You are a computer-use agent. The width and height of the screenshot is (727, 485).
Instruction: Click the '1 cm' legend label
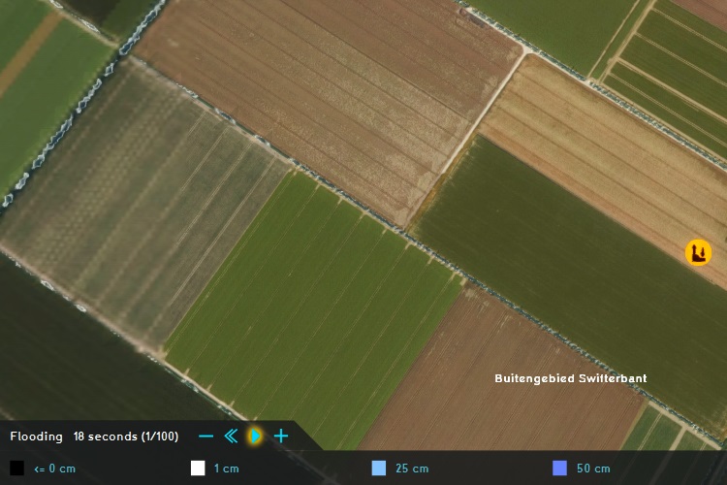tap(227, 469)
